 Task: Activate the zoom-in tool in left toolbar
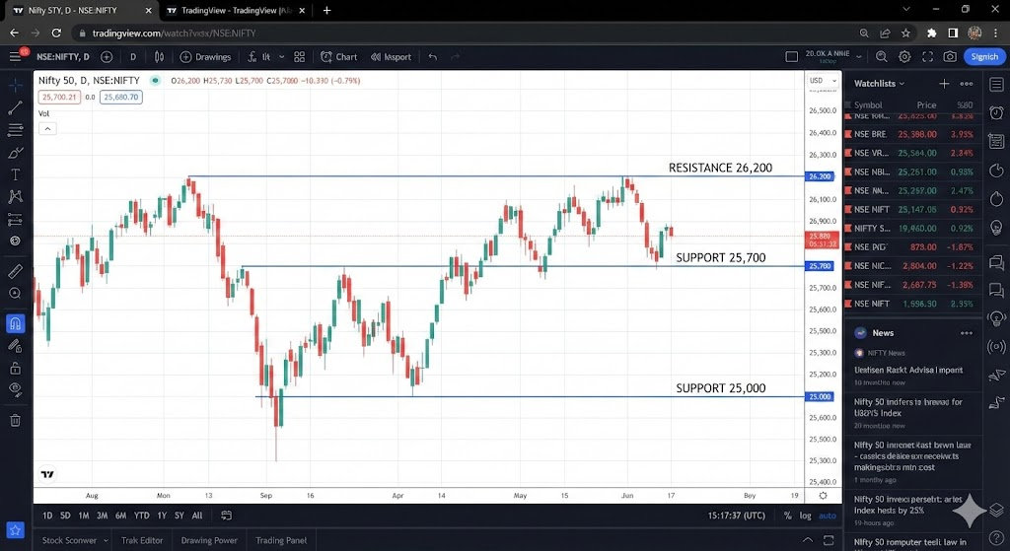pos(16,294)
